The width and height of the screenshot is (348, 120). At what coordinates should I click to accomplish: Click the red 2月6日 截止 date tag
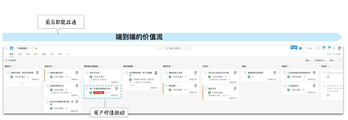[98, 92]
